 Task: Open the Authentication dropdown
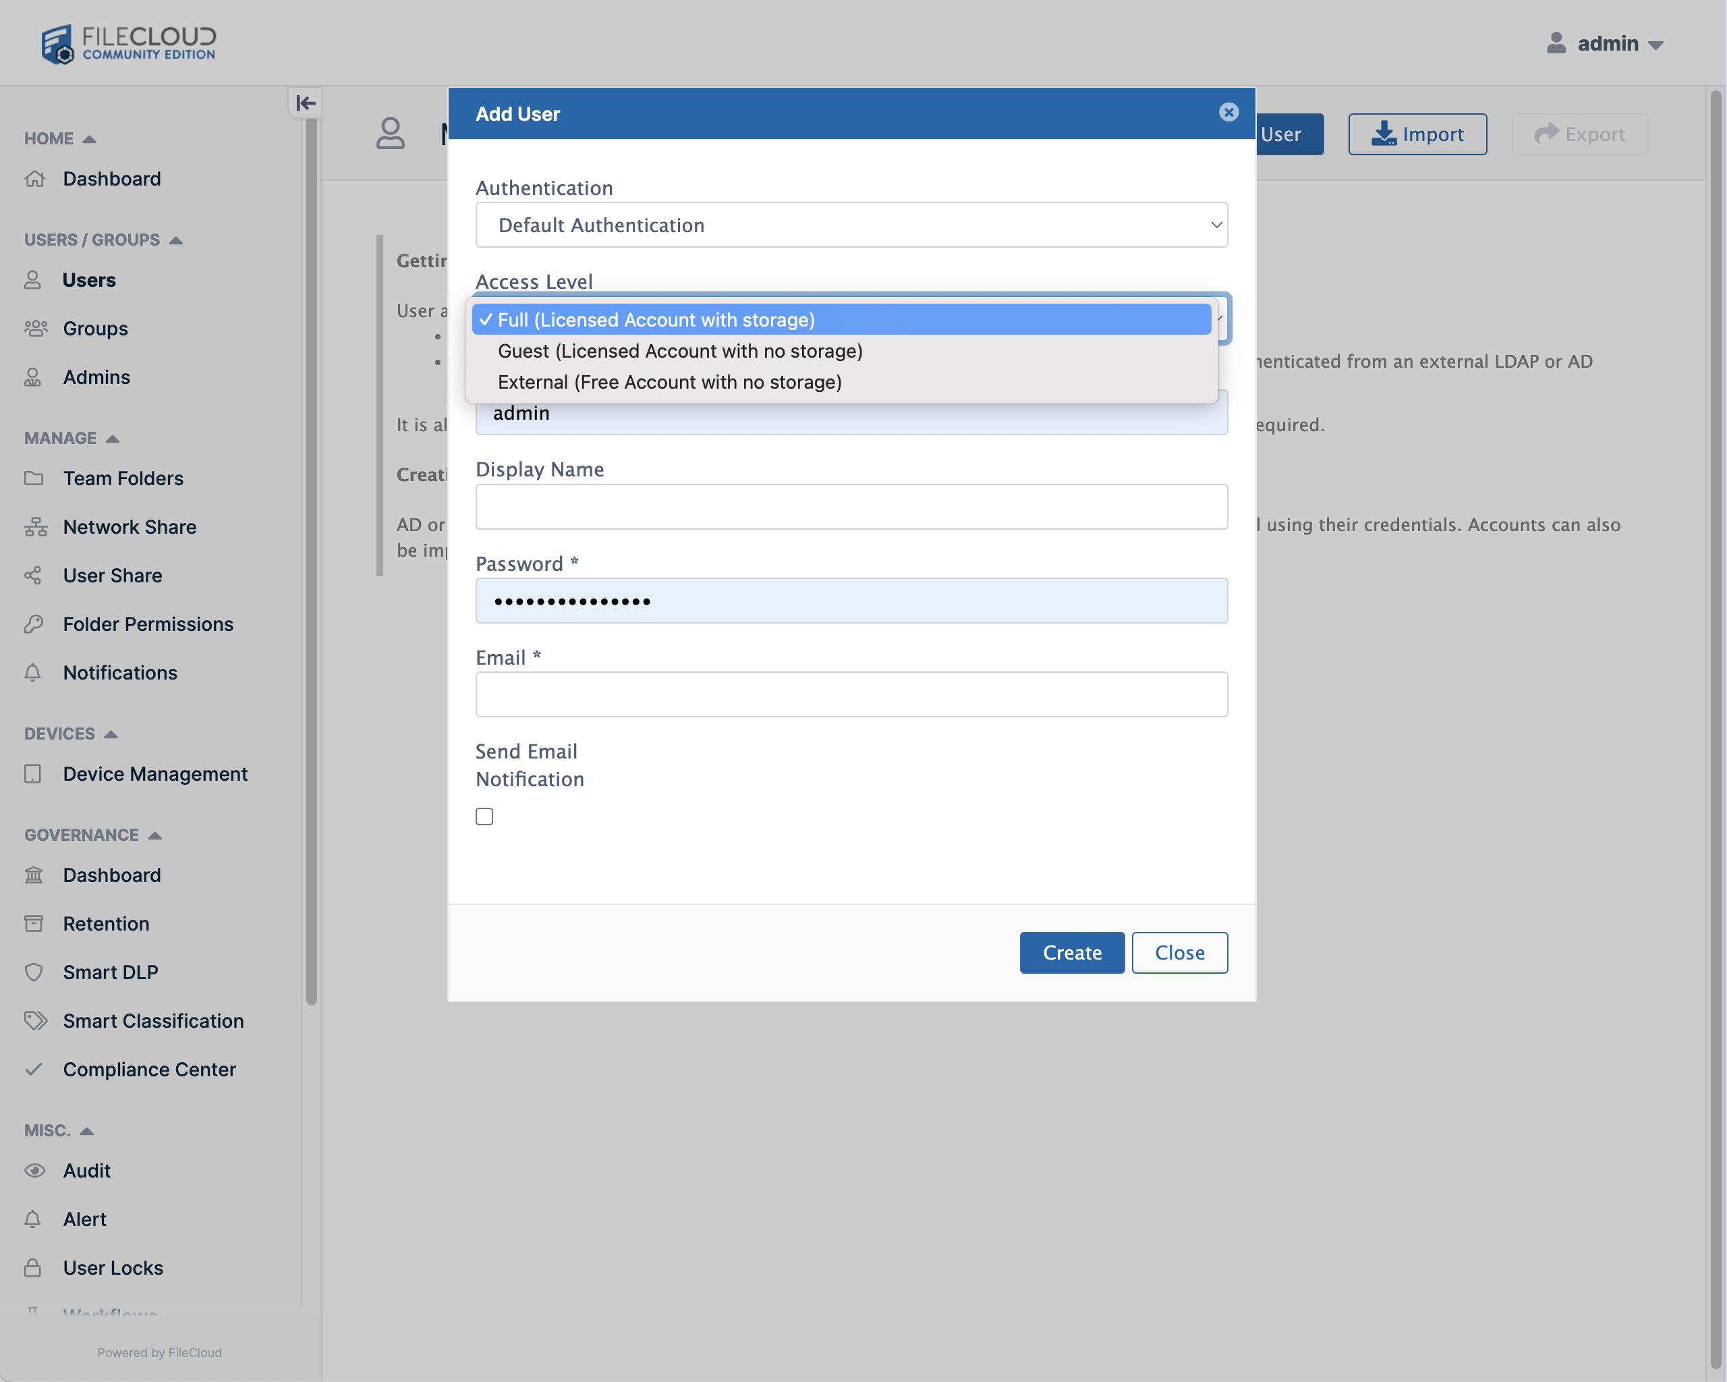[851, 225]
